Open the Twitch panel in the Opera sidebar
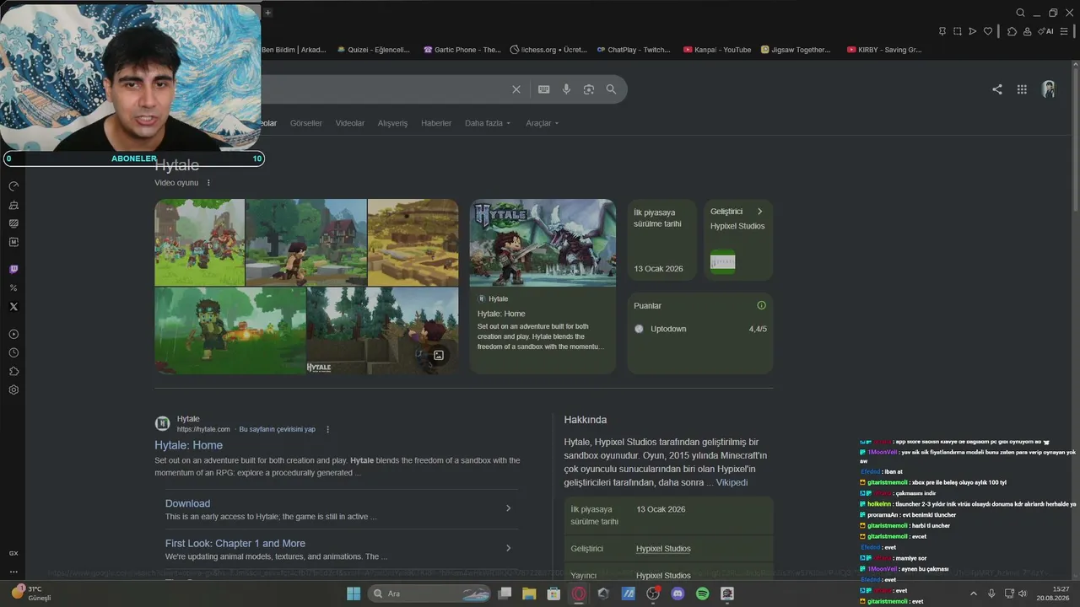The image size is (1080, 607). click(13, 270)
